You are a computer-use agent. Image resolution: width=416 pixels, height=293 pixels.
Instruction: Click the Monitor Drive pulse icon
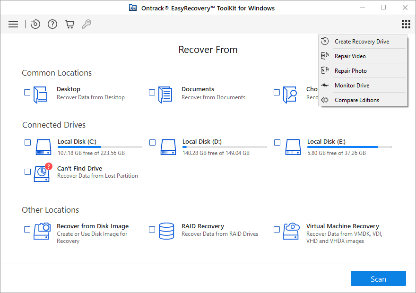pos(325,85)
